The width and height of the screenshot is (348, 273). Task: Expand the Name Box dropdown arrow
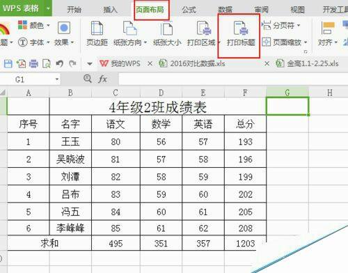[57, 79]
